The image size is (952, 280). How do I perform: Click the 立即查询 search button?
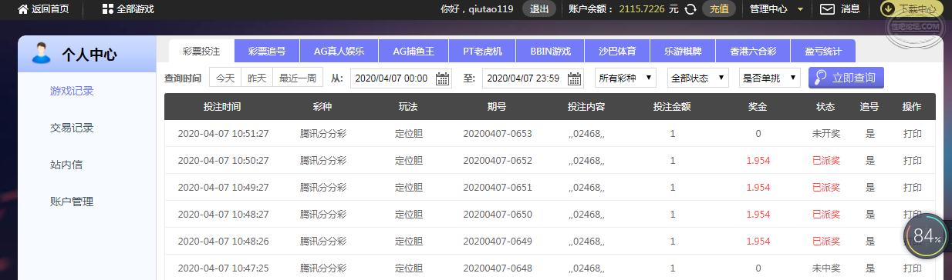coord(846,78)
